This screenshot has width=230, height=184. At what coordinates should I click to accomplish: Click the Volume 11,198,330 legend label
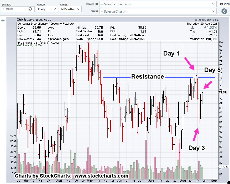tap(29, 45)
